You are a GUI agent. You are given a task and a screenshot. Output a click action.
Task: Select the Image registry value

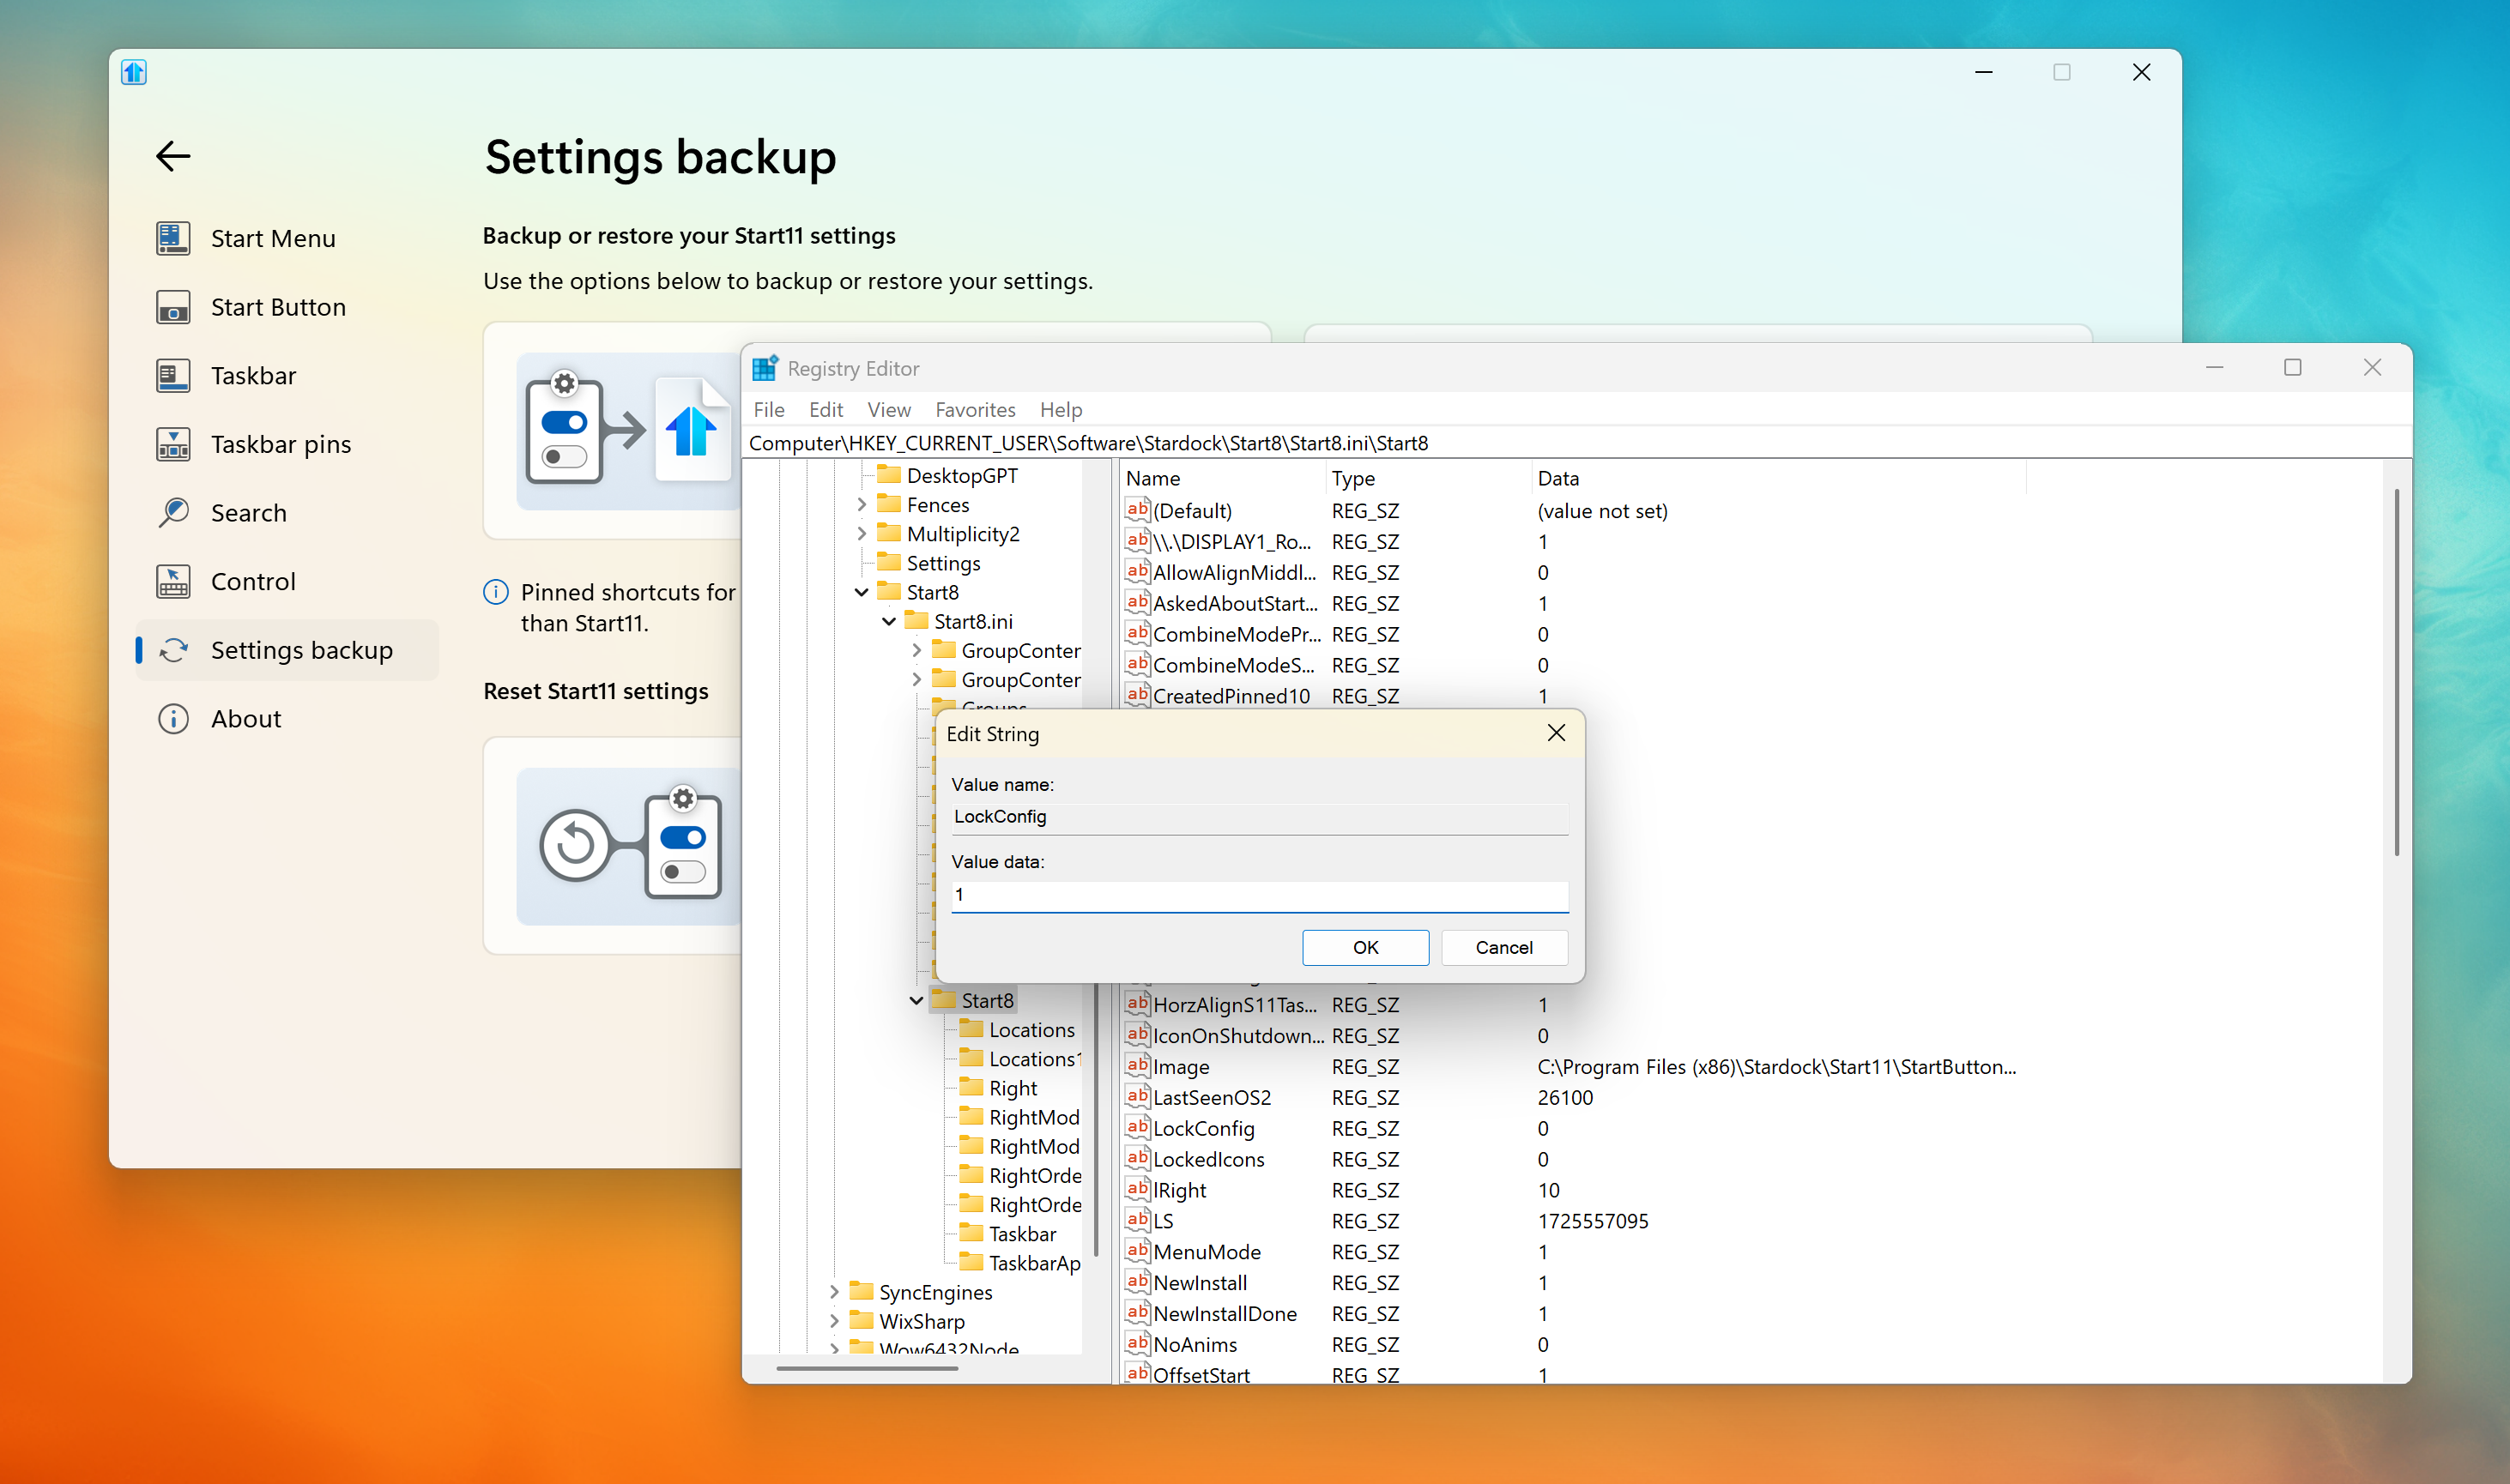tap(1181, 1067)
